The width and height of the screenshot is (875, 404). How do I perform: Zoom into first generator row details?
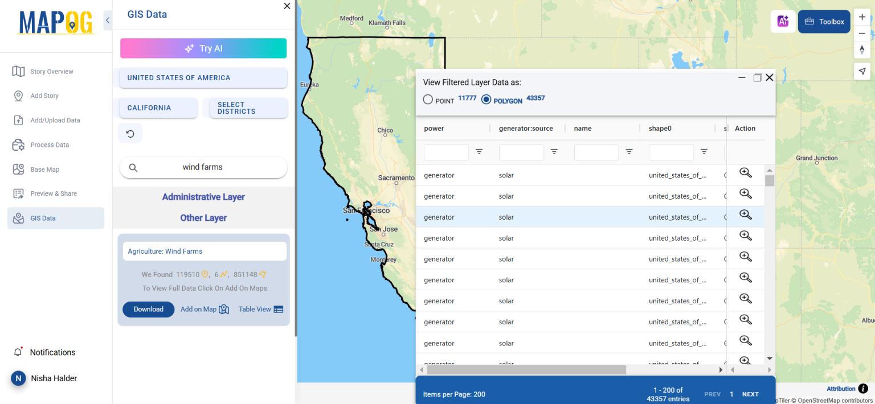[745, 172]
